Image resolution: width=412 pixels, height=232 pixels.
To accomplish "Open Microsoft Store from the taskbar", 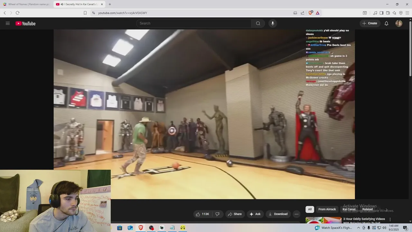I will (x=119, y=228).
